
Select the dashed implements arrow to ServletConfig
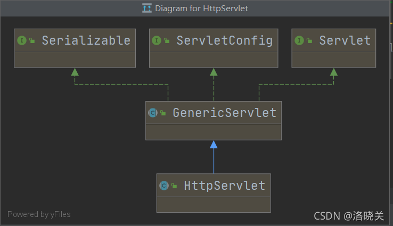[214, 85]
